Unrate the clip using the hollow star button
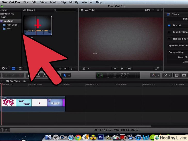The height and width of the screenshot is (141, 188). click(13, 75)
